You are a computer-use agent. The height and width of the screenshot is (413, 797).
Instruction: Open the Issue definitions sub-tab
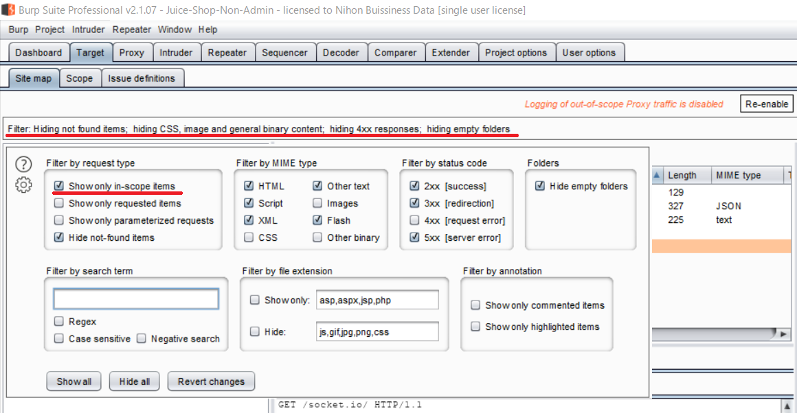(142, 79)
